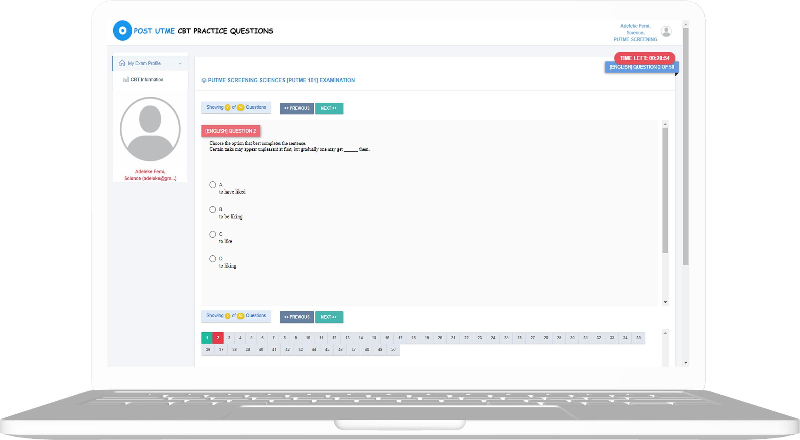Click the home icon beside My Exam Profile
This screenshot has height=440, width=800.
pos(122,63)
